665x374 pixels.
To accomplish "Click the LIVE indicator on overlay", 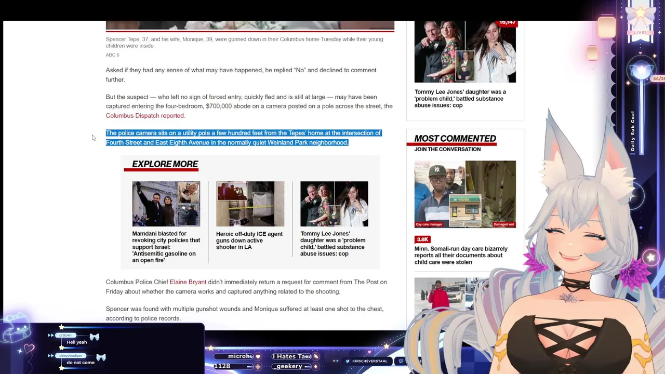I will click(x=640, y=33).
